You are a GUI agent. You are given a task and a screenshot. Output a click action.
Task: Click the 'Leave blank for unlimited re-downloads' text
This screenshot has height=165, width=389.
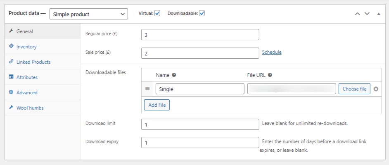(x=305, y=123)
